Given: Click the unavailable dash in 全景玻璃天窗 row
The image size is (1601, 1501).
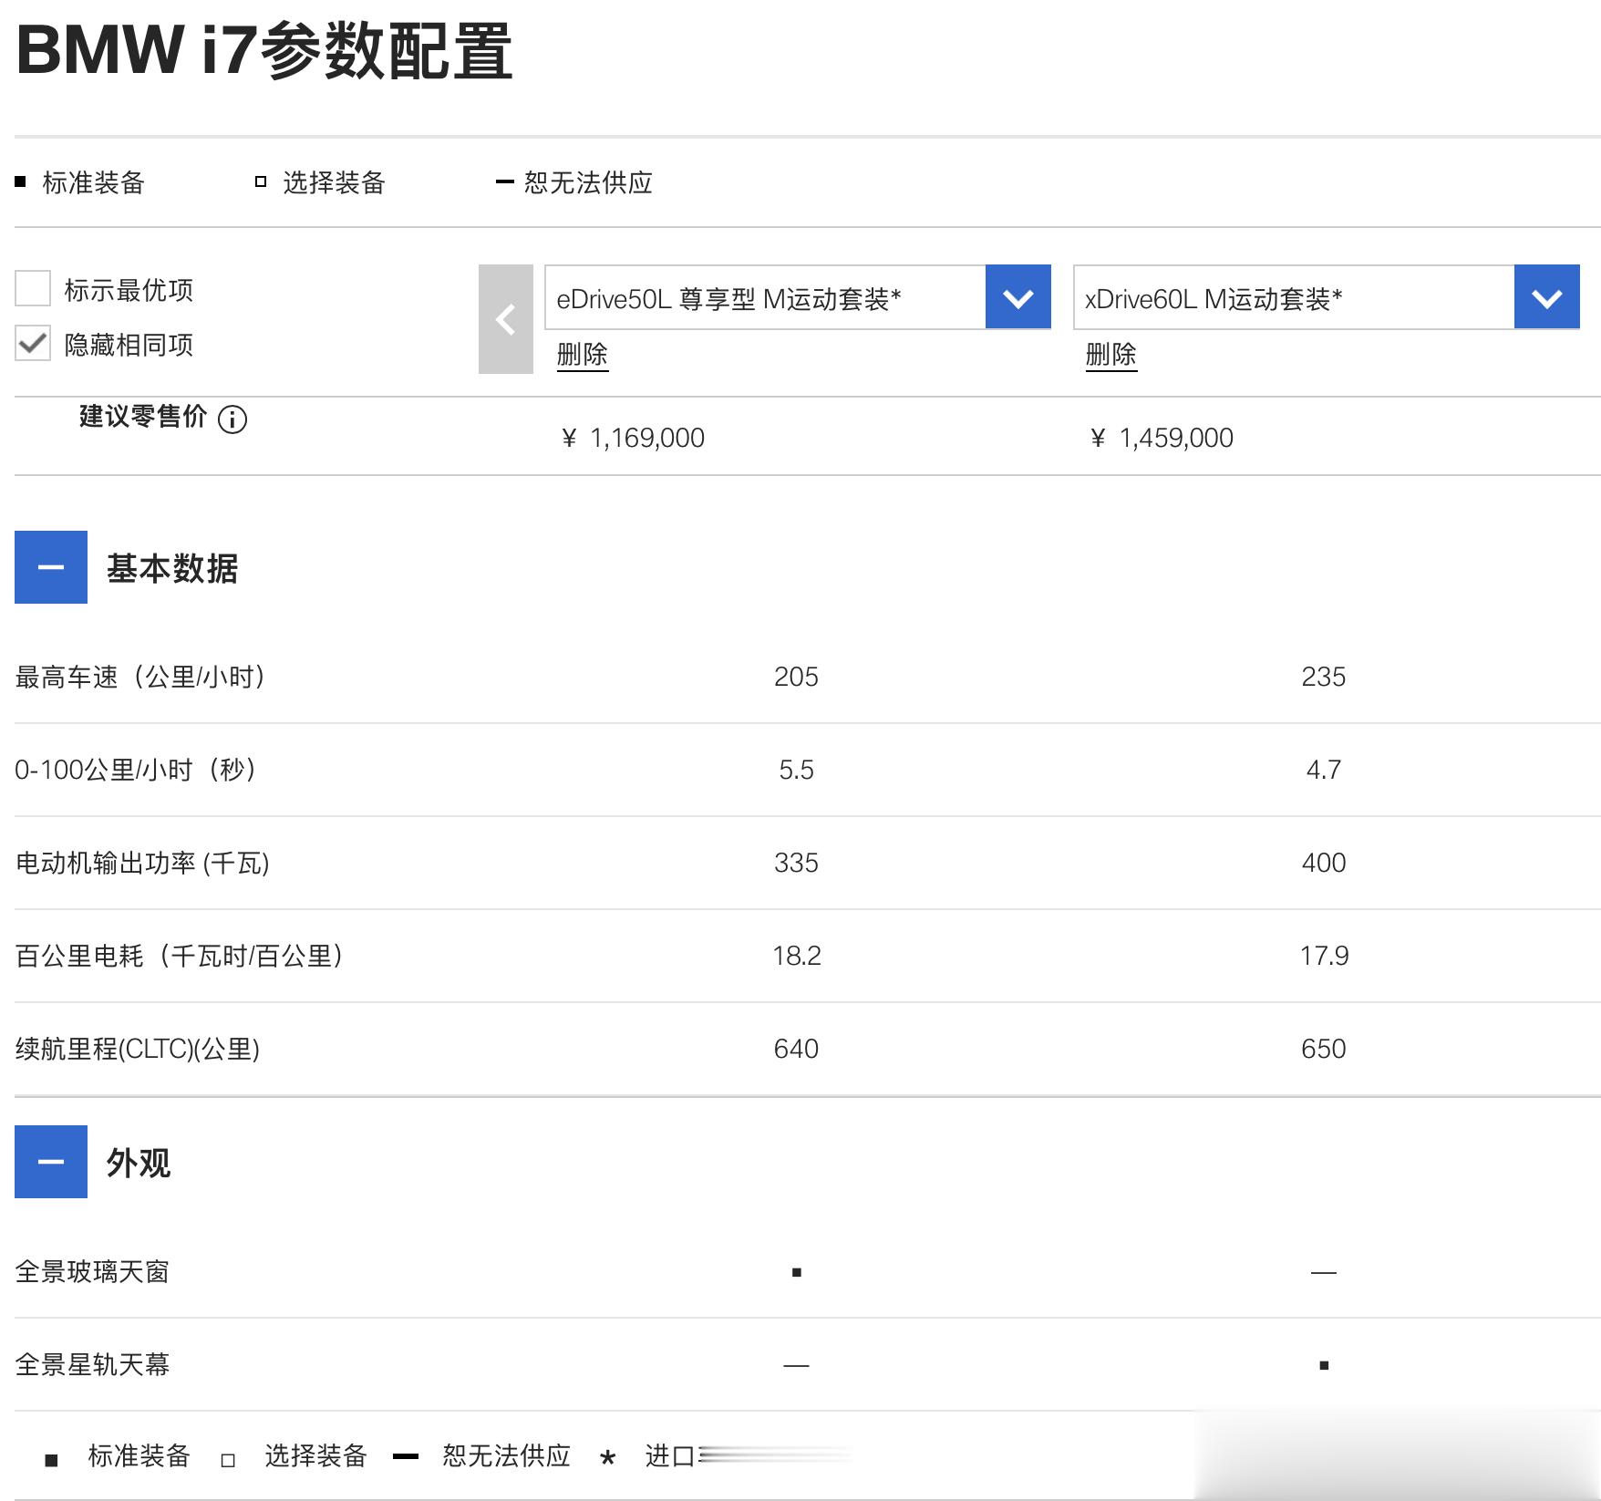Looking at the screenshot, I should 1324,1272.
